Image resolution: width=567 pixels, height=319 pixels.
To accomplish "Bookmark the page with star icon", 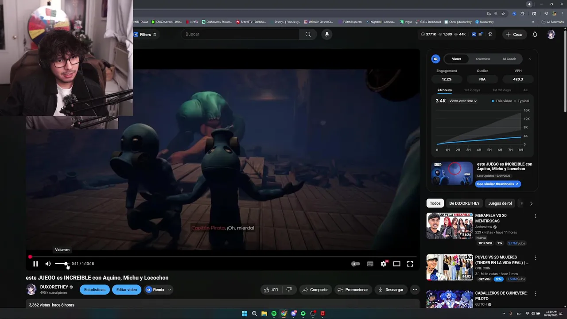I will pyautogui.click(x=503, y=14).
